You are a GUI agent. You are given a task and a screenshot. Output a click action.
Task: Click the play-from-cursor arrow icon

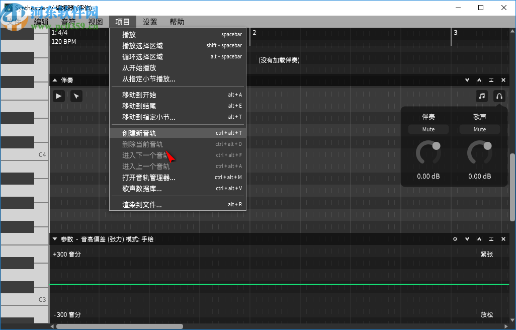tap(76, 96)
